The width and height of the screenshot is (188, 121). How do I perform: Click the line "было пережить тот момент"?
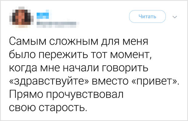pos(80,55)
